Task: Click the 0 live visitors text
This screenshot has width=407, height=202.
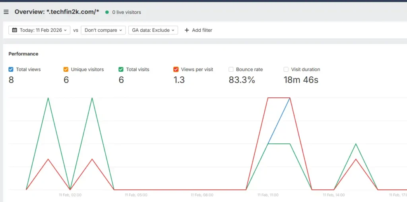Action: pyautogui.click(x=127, y=12)
